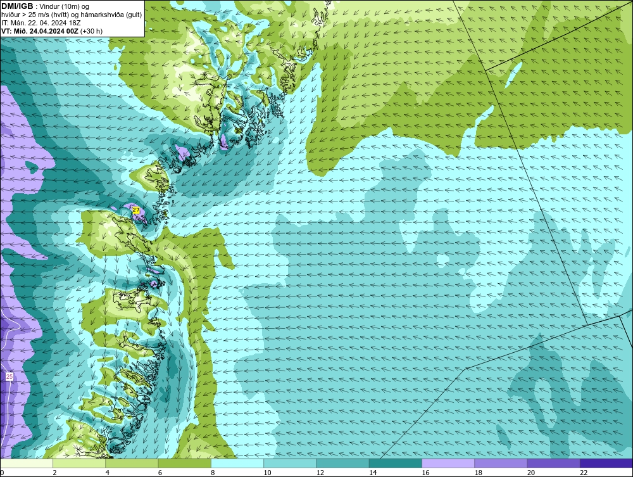Click the legend scale number 18
633x477 pixels.
click(479, 473)
